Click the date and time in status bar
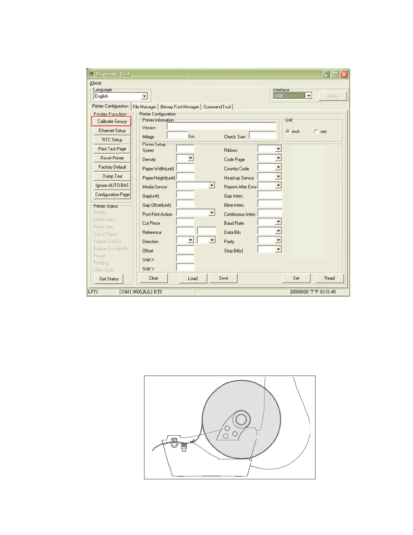 click(x=313, y=292)
